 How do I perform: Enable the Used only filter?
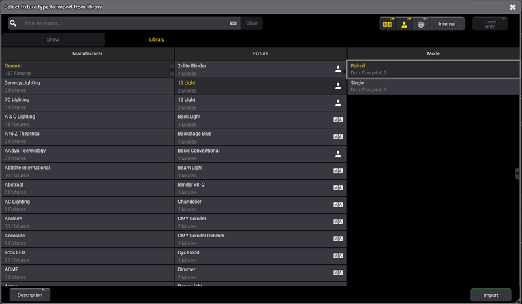(x=489, y=24)
